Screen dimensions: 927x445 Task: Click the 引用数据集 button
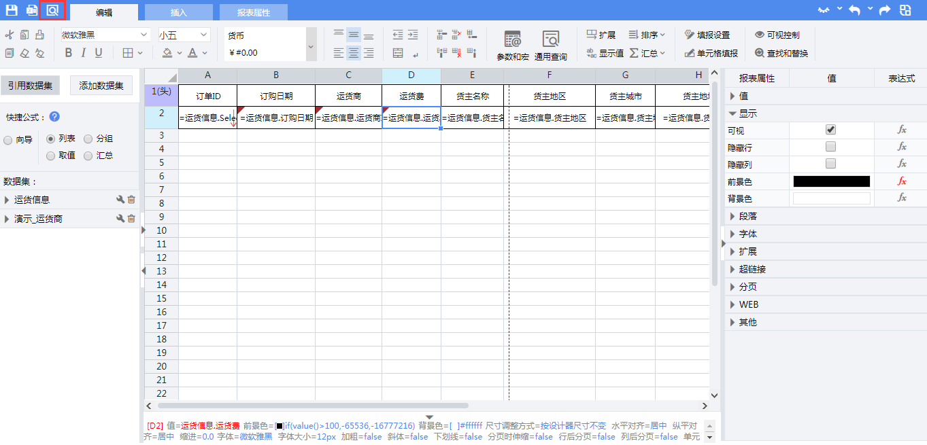click(30, 86)
